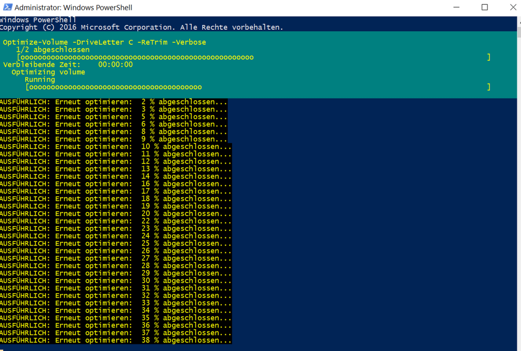Click the "22 % abgeschlossen" verbose line

116,221
